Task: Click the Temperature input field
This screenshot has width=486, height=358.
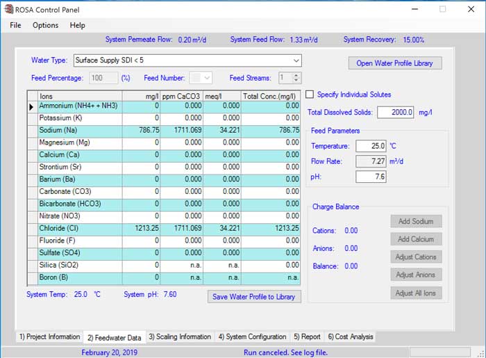Action: coord(371,146)
